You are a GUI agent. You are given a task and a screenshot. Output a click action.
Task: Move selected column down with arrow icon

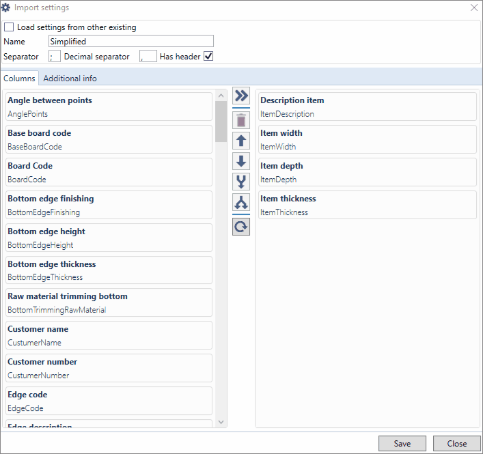(241, 162)
